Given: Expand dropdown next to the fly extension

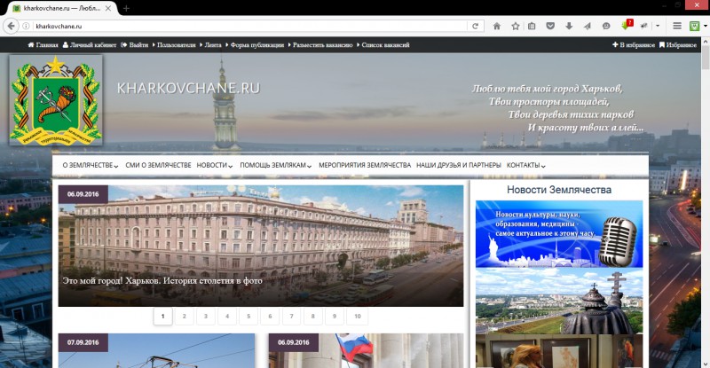Looking at the screenshot, I should tap(658, 27).
